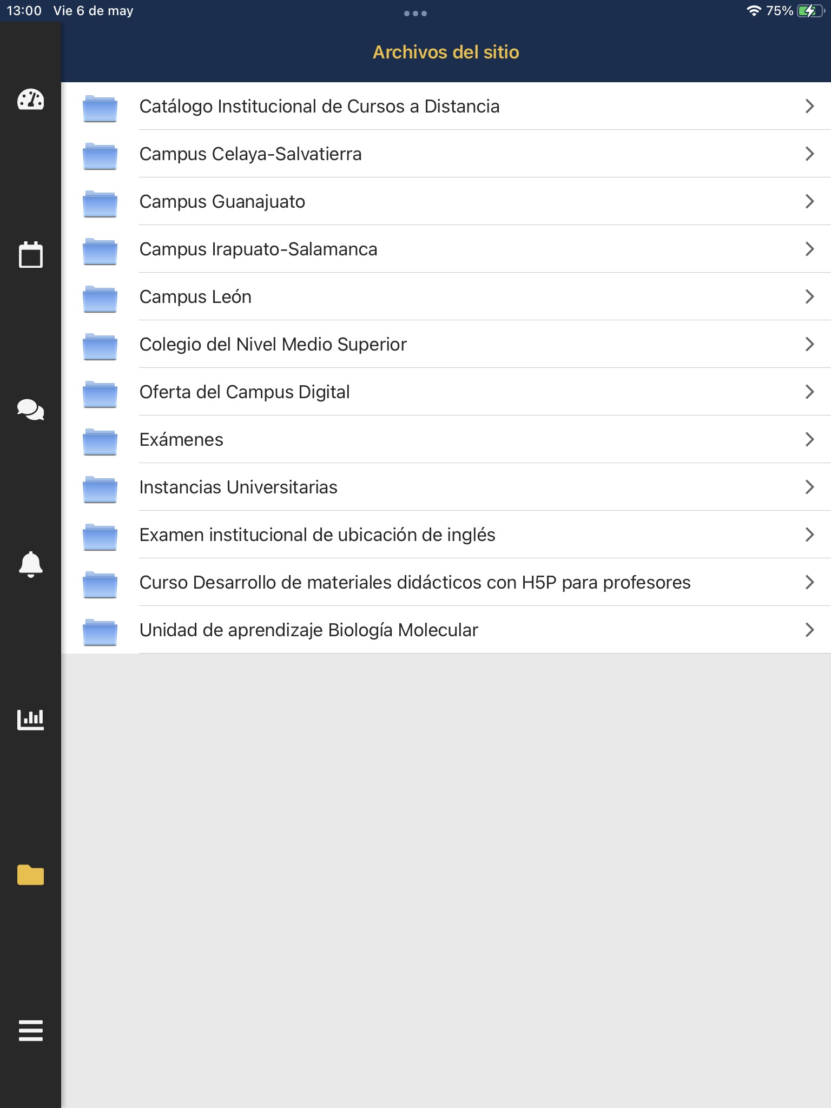
Task: Open messages chat bubbles icon
Action: [x=30, y=410]
